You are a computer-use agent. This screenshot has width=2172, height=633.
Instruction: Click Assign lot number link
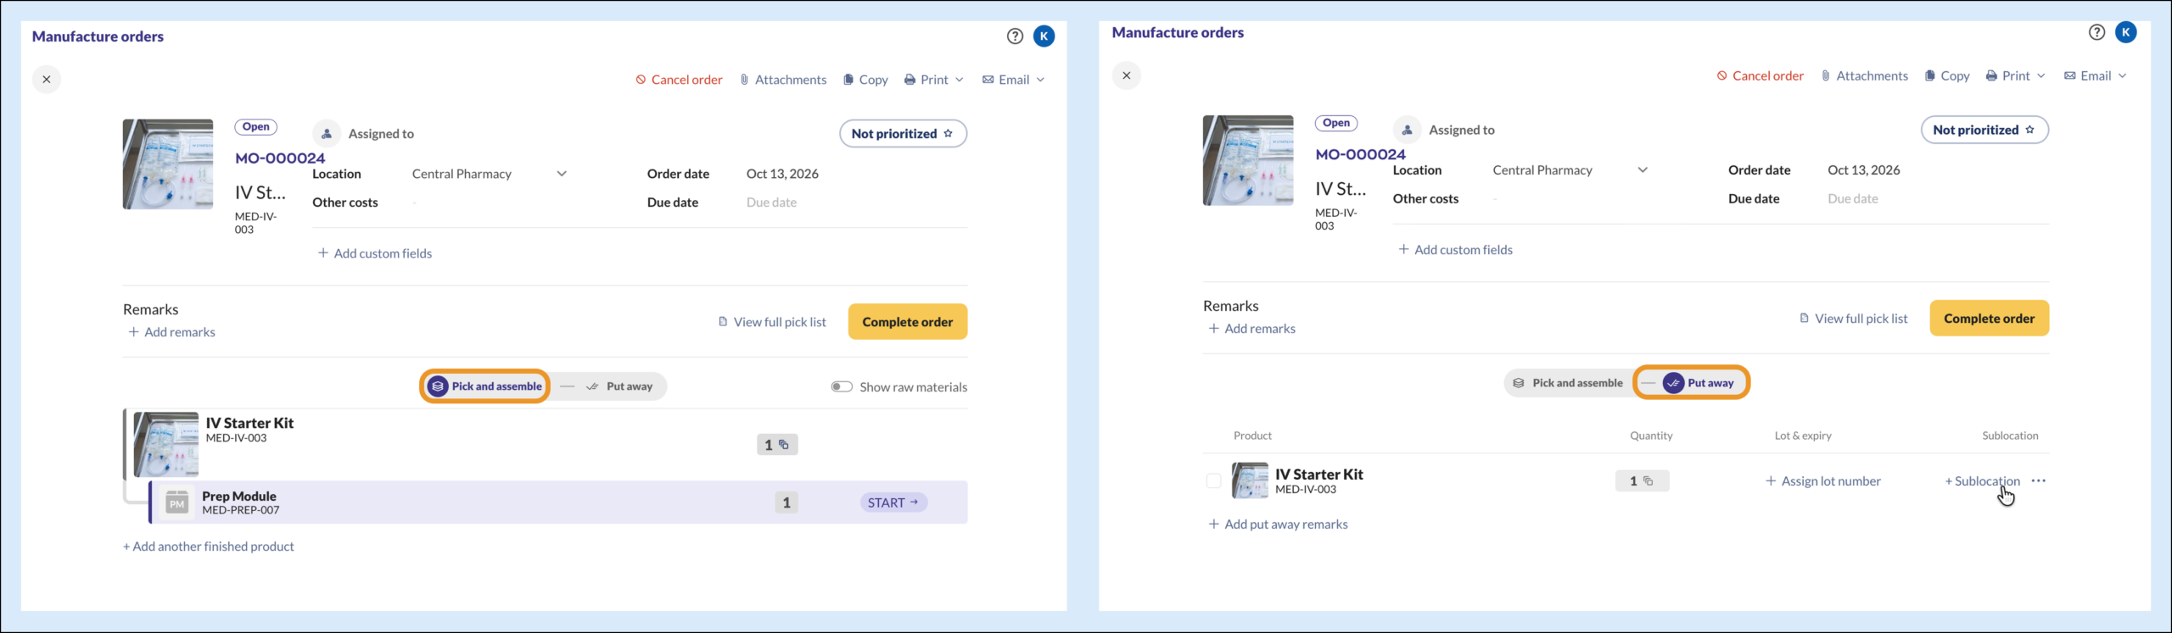pos(1823,481)
